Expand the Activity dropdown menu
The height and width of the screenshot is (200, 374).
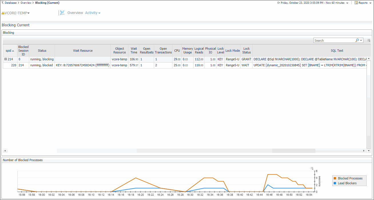99,13
